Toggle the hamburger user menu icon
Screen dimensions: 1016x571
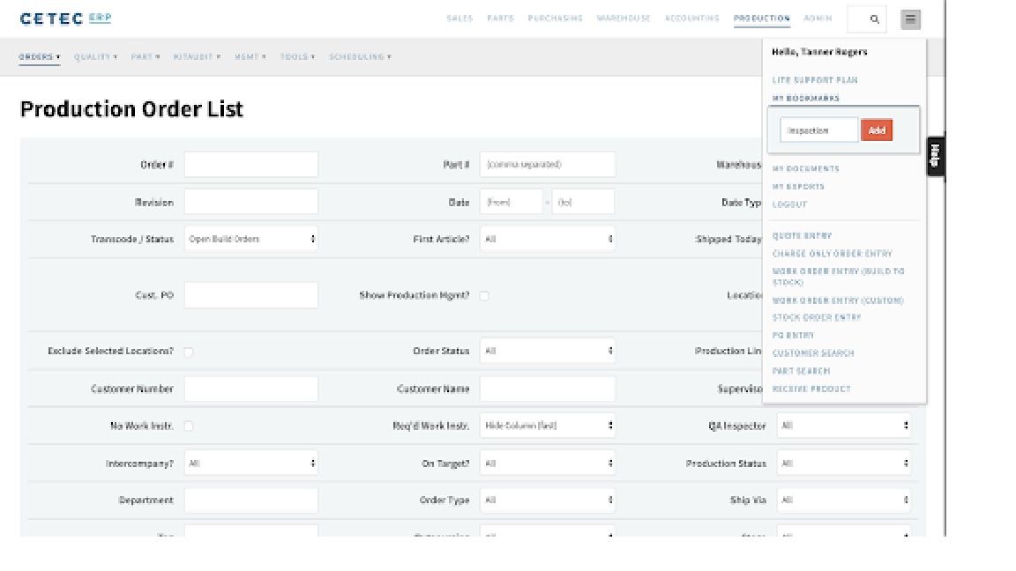coord(910,19)
